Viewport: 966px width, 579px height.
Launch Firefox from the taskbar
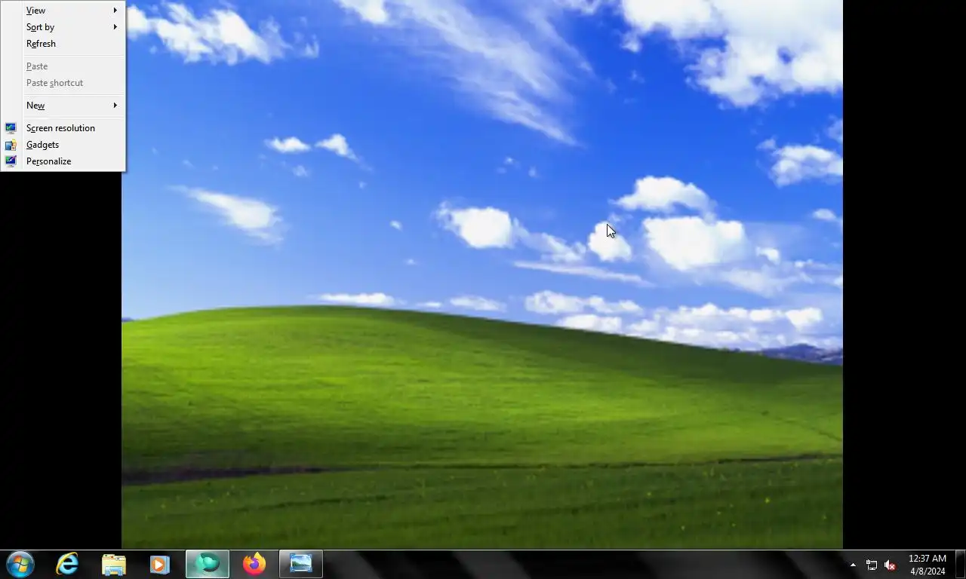[x=254, y=564]
